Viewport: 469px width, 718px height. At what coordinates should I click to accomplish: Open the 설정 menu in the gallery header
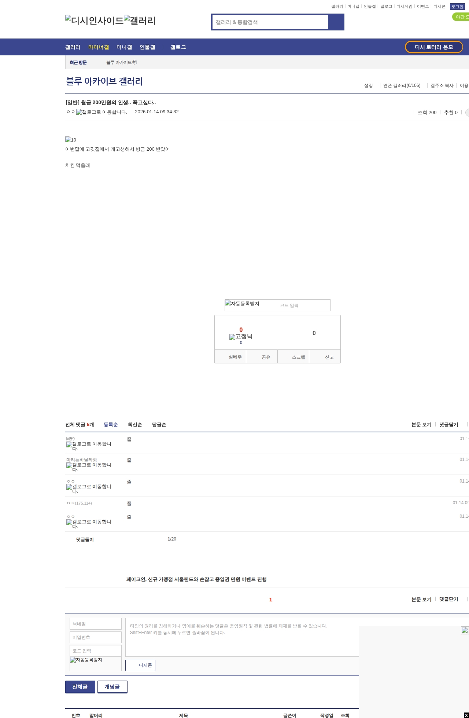[368, 85]
